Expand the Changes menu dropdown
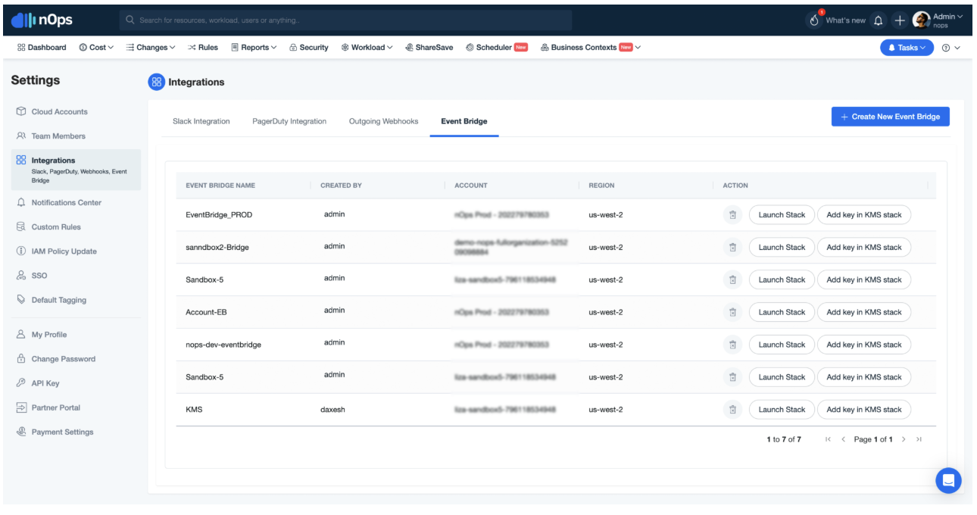The image size is (977, 515). [150, 48]
